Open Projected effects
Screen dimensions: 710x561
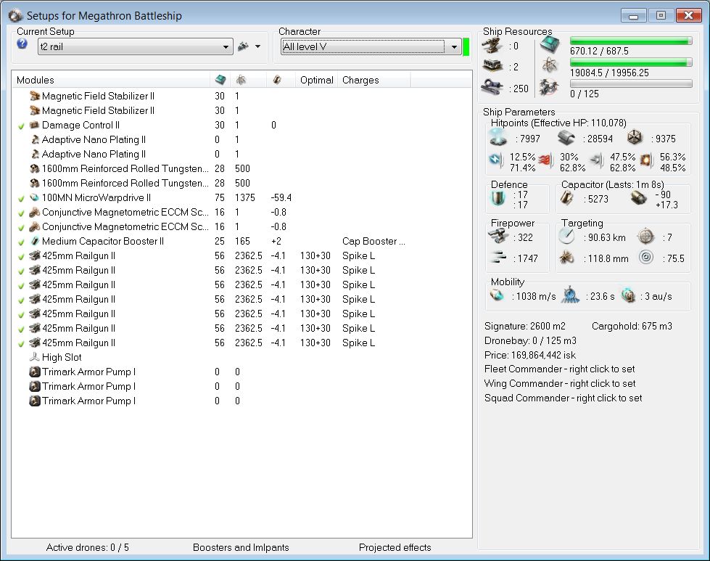pos(395,547)
